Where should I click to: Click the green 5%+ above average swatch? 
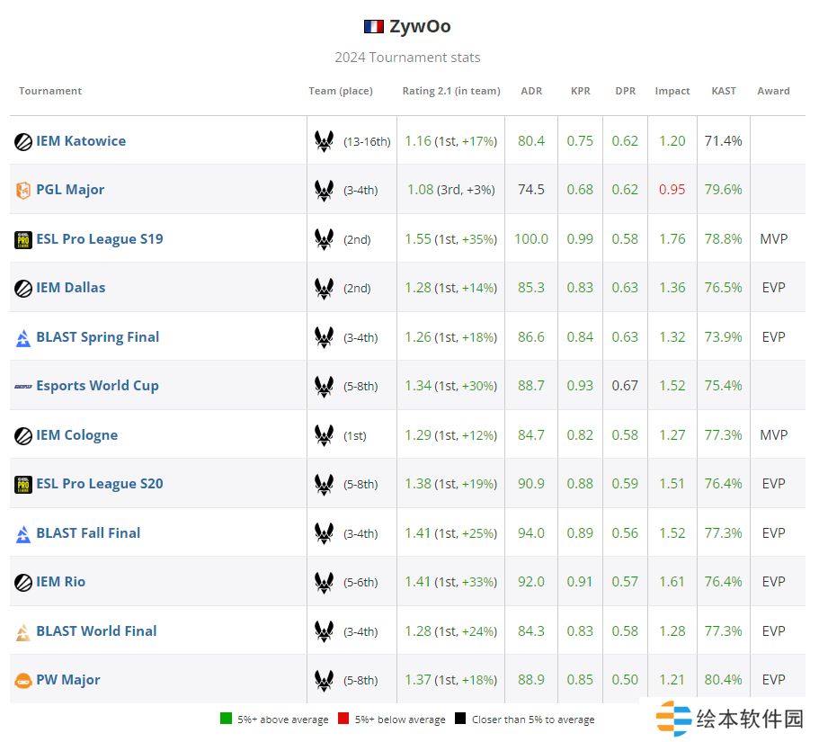[x=226, y=719]
